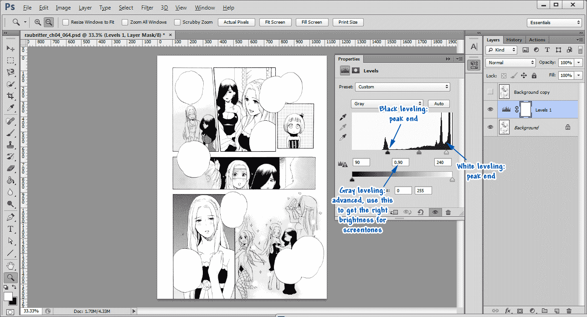Select the Rectangular Marquee tool

coord(10,60)
